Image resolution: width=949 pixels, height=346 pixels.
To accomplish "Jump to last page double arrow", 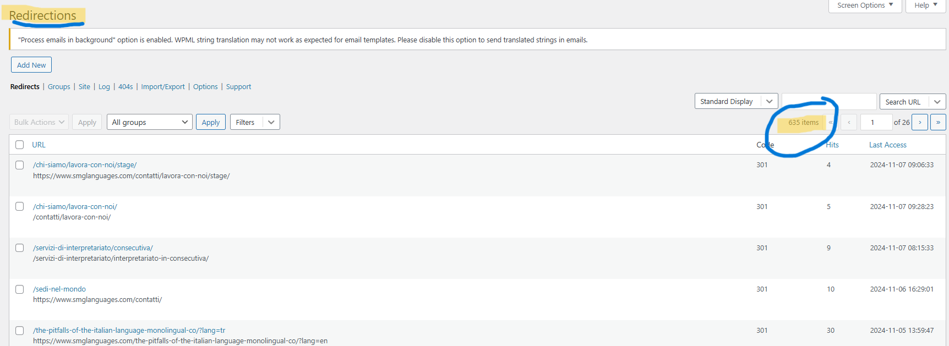I will coord(938,122).
